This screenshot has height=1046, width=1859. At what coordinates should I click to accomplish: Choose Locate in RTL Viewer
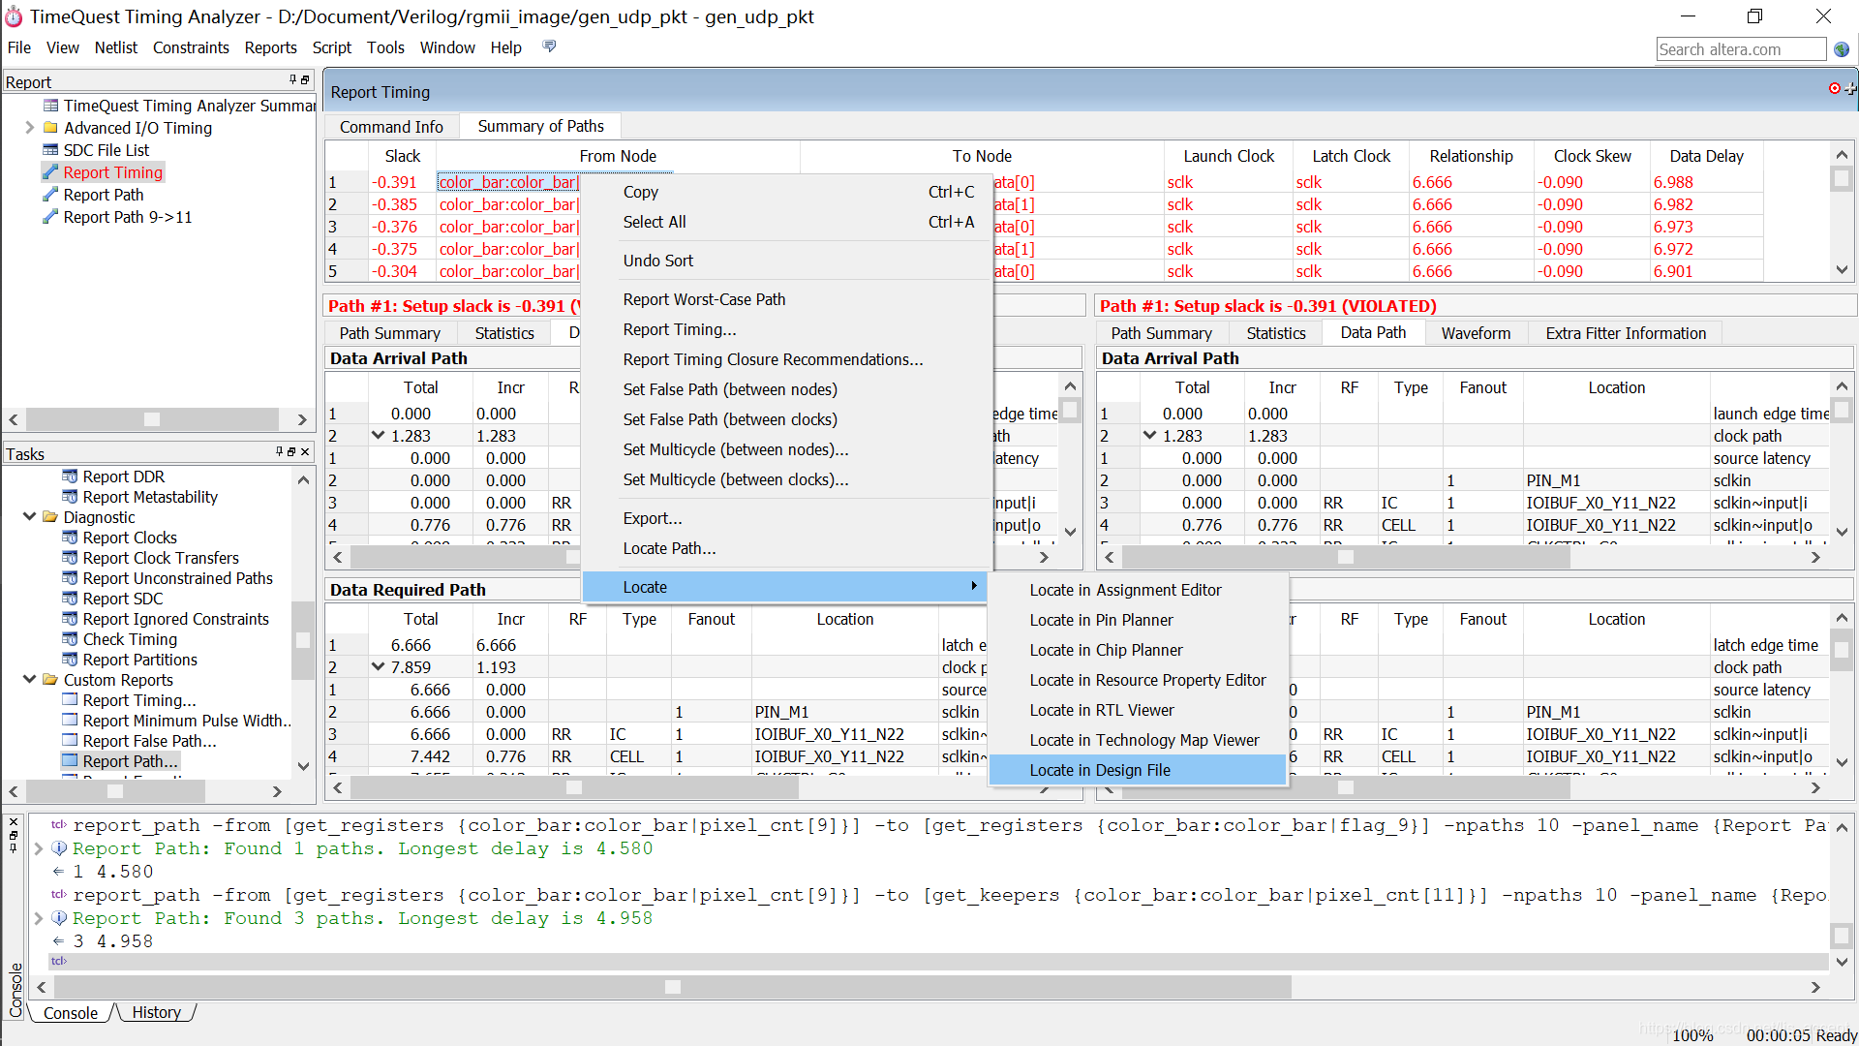tap(1138, 710)
